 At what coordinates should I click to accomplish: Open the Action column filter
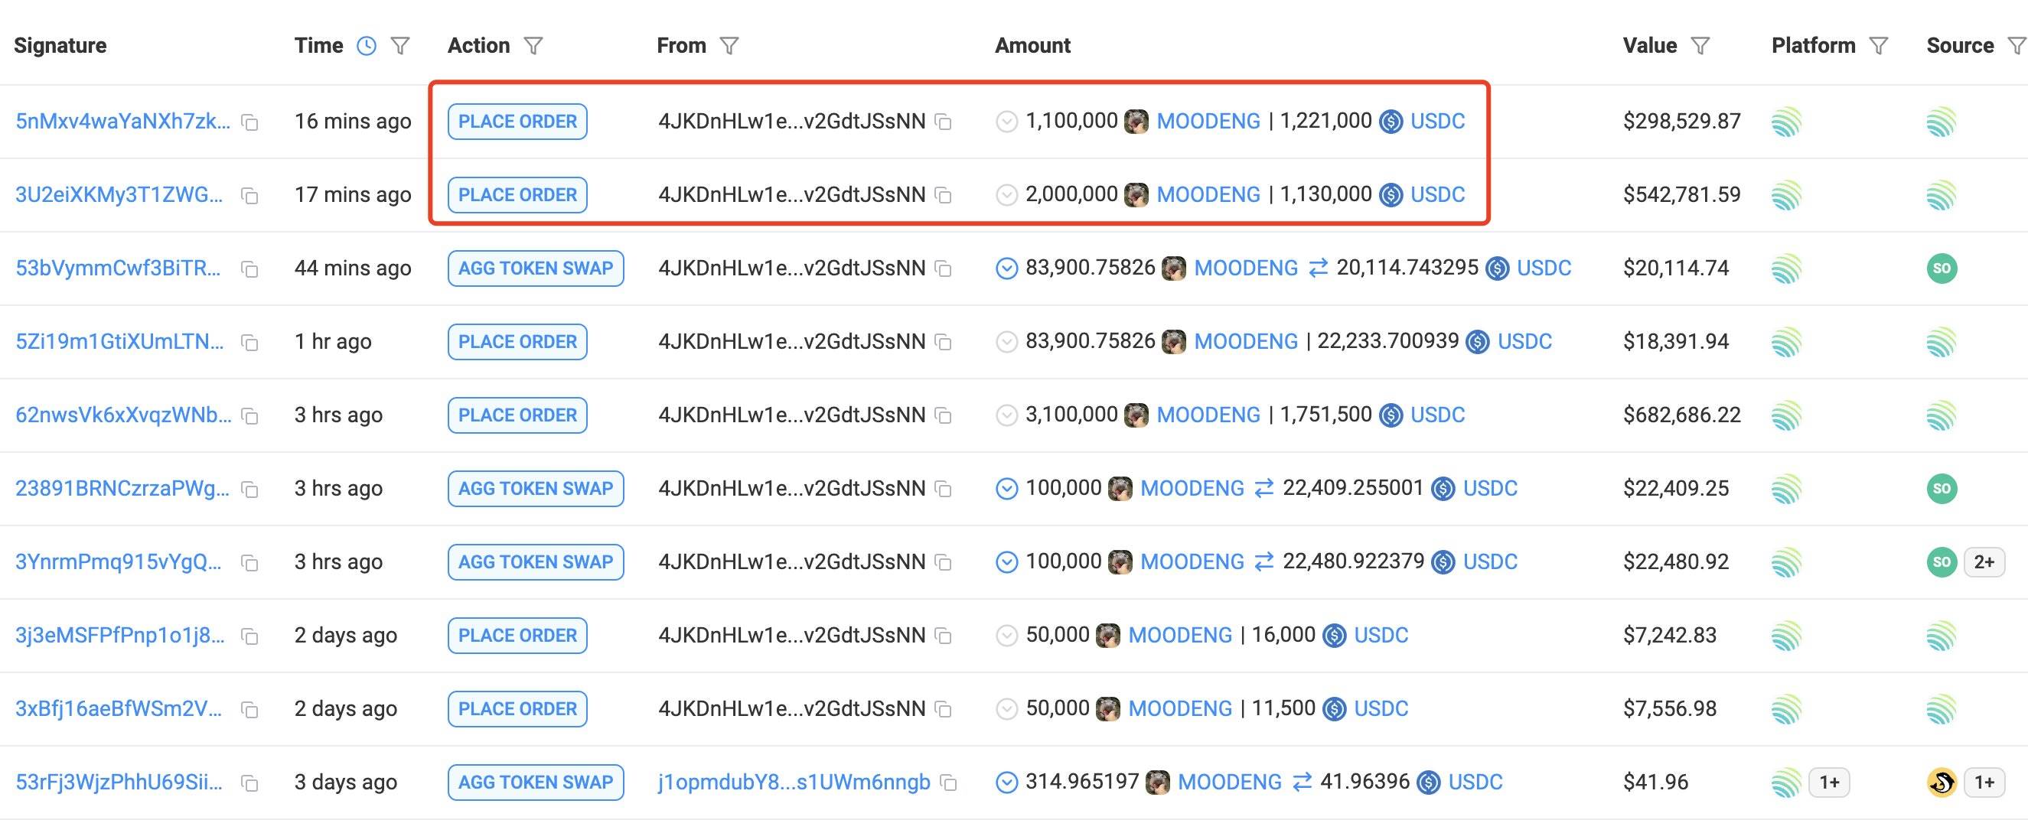(x=533, y=47)
